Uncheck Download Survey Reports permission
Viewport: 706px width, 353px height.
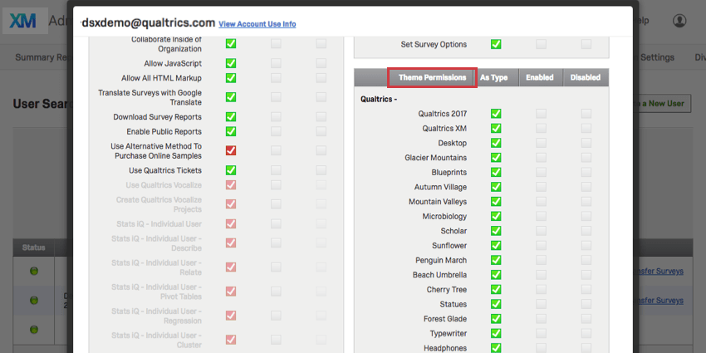(231, 117)
